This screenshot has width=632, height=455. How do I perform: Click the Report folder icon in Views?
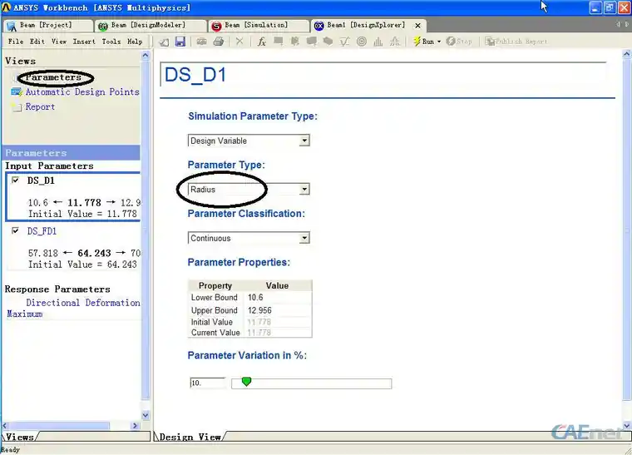point(16,106)
